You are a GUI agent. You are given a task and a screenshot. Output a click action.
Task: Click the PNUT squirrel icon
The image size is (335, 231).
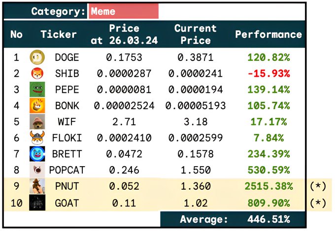[37, 186]
